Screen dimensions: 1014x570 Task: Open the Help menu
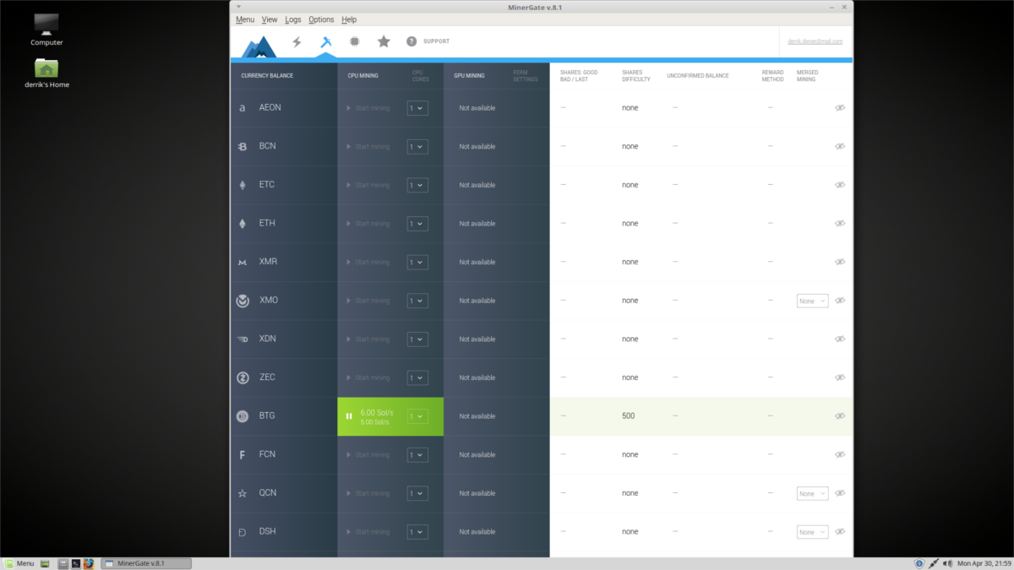point(349,19)
